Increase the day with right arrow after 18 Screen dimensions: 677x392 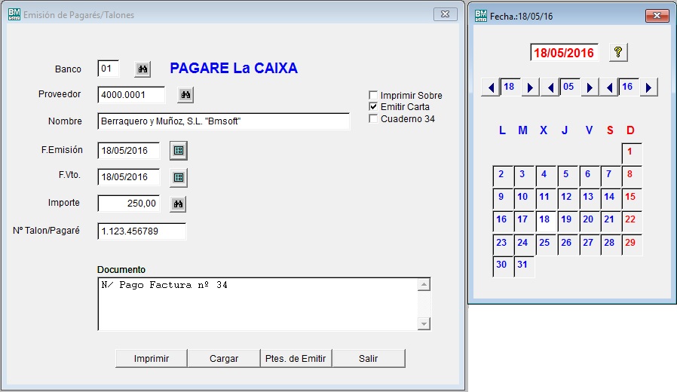coord(530,88)
